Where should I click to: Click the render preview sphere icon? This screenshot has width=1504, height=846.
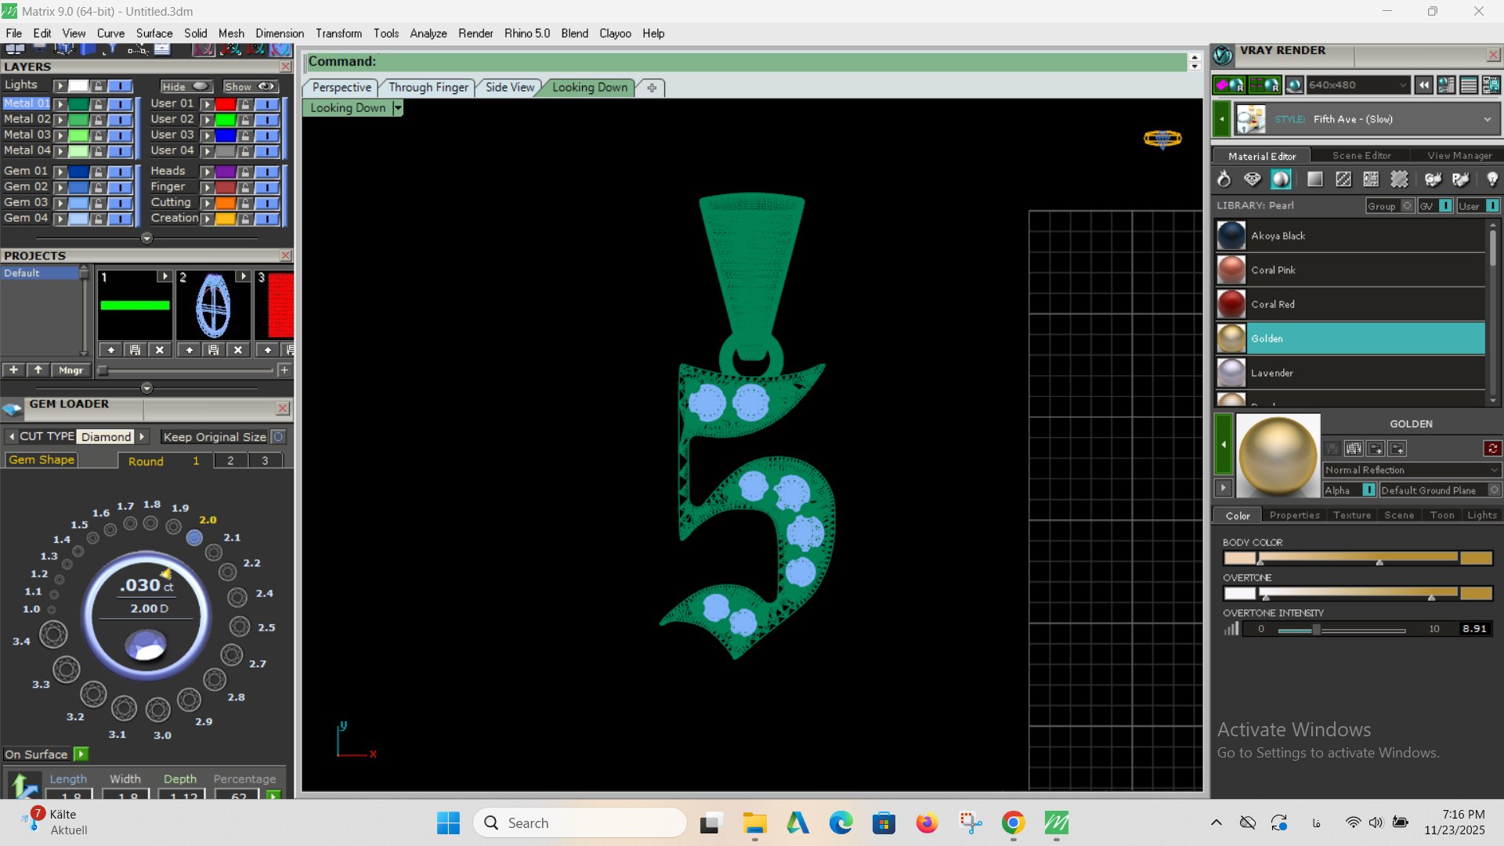click(1294, 85)
